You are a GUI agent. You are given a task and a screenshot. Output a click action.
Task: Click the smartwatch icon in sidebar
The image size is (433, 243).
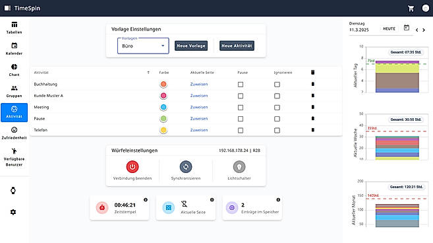point(13,191)
